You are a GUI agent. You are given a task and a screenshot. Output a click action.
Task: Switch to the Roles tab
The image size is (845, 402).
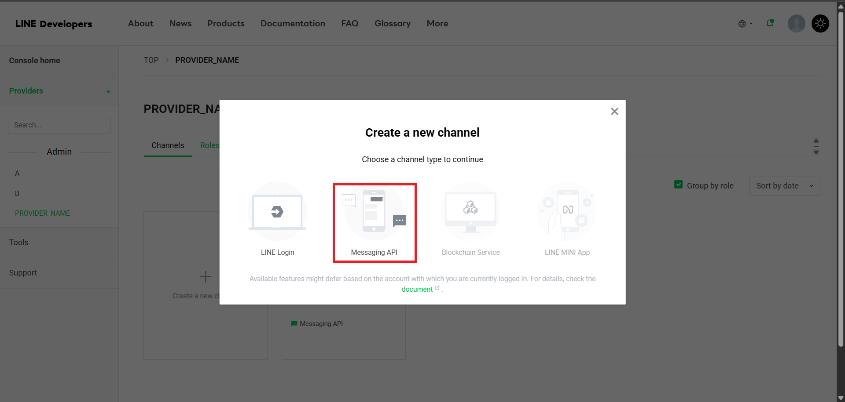(209, 145)
